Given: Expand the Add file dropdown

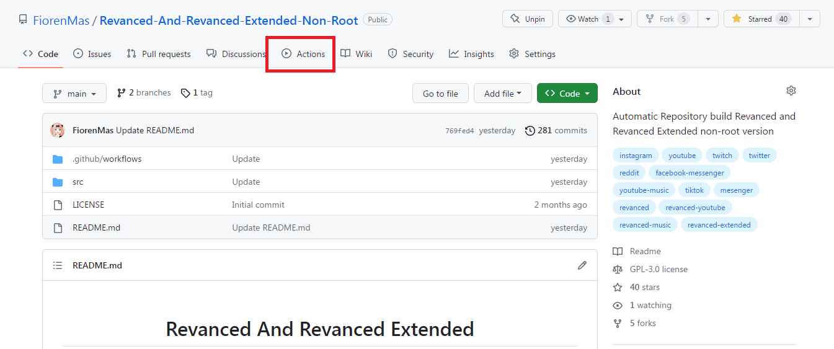Looking at the screenshot, I should (502, 94).
